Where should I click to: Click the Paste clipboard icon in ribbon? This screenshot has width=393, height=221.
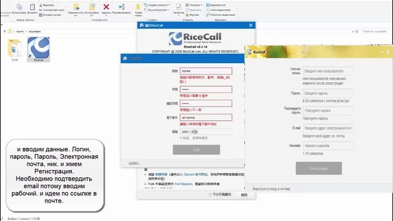tap(33, 7)
